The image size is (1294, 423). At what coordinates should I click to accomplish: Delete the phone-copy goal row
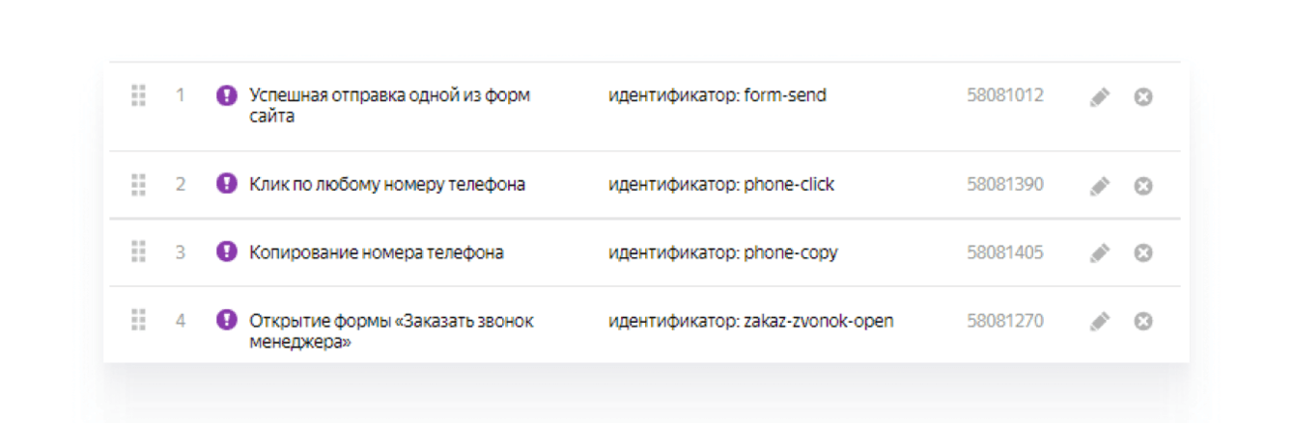1142,253
